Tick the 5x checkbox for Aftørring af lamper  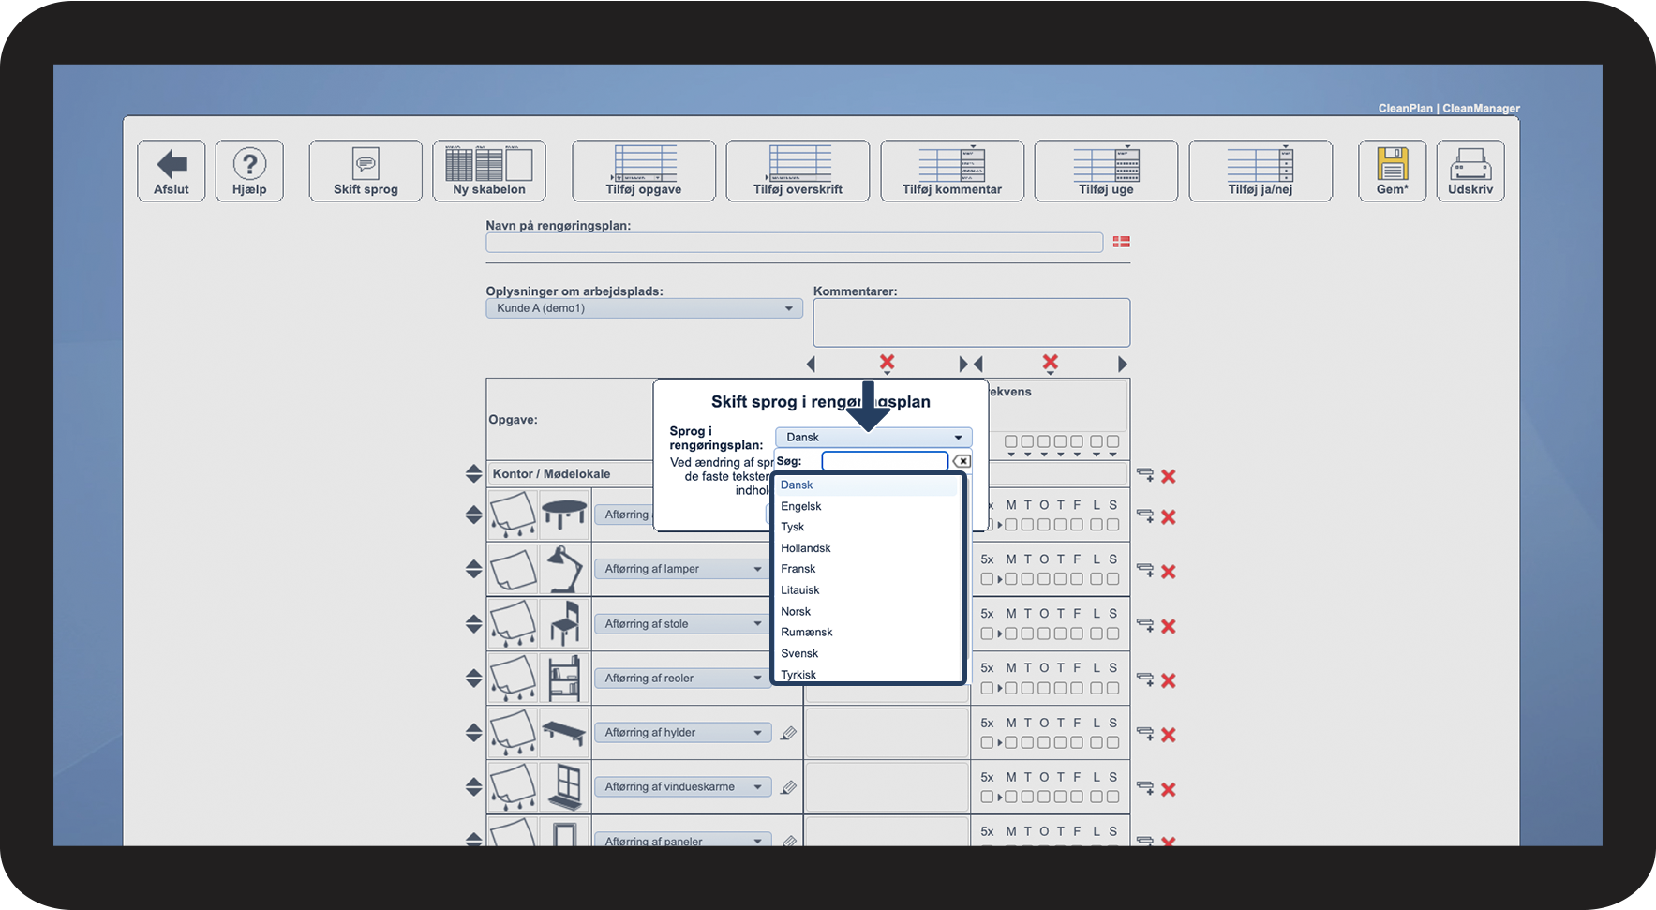click(987, 579)
